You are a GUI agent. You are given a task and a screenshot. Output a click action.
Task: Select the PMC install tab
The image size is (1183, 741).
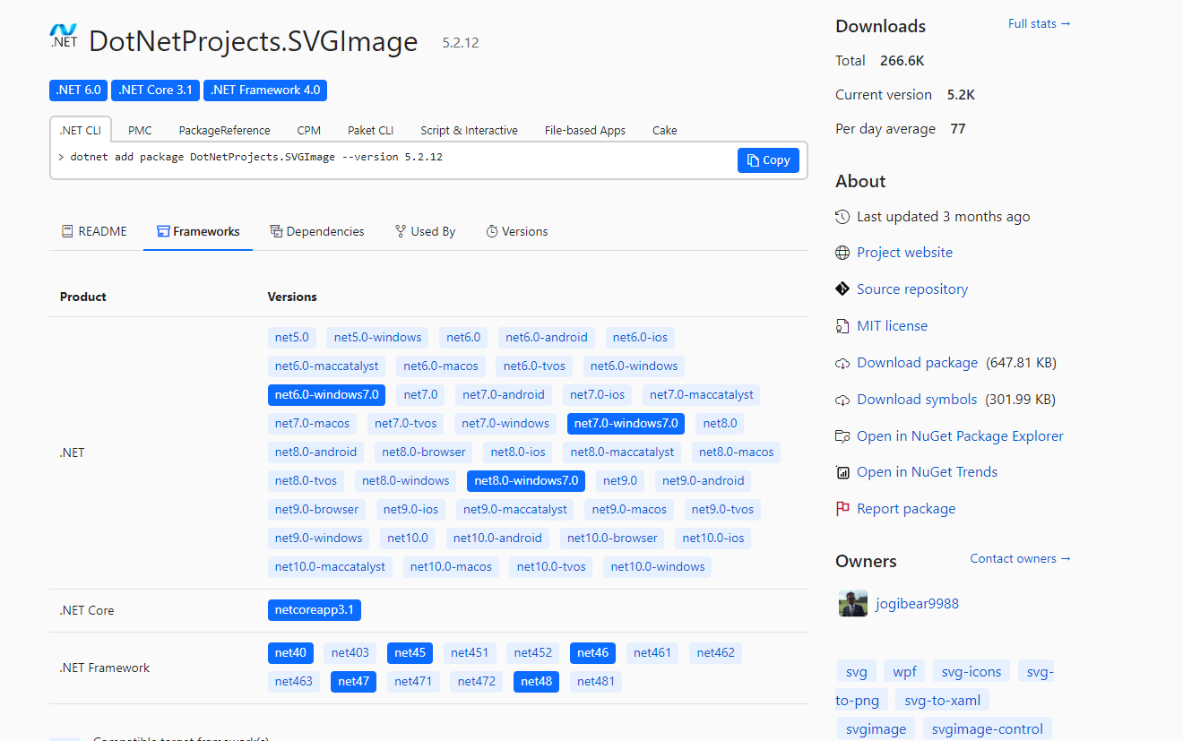[140, 130]
